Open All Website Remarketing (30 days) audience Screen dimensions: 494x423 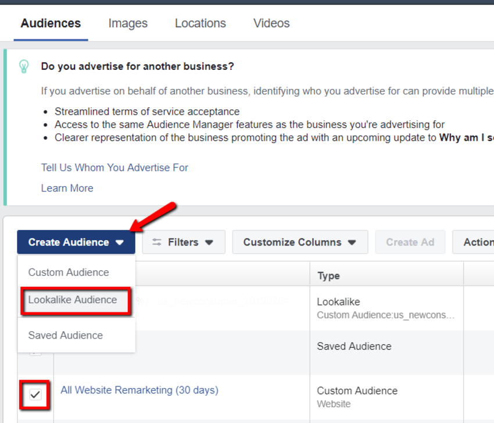click(x=139, y=390)
